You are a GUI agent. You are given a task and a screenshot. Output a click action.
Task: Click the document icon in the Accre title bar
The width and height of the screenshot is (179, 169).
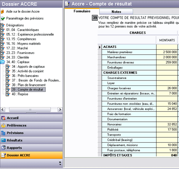click(67, 4)
